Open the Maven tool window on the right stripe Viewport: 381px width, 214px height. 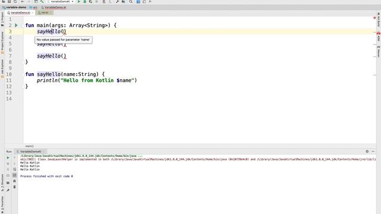coord(379,52)
